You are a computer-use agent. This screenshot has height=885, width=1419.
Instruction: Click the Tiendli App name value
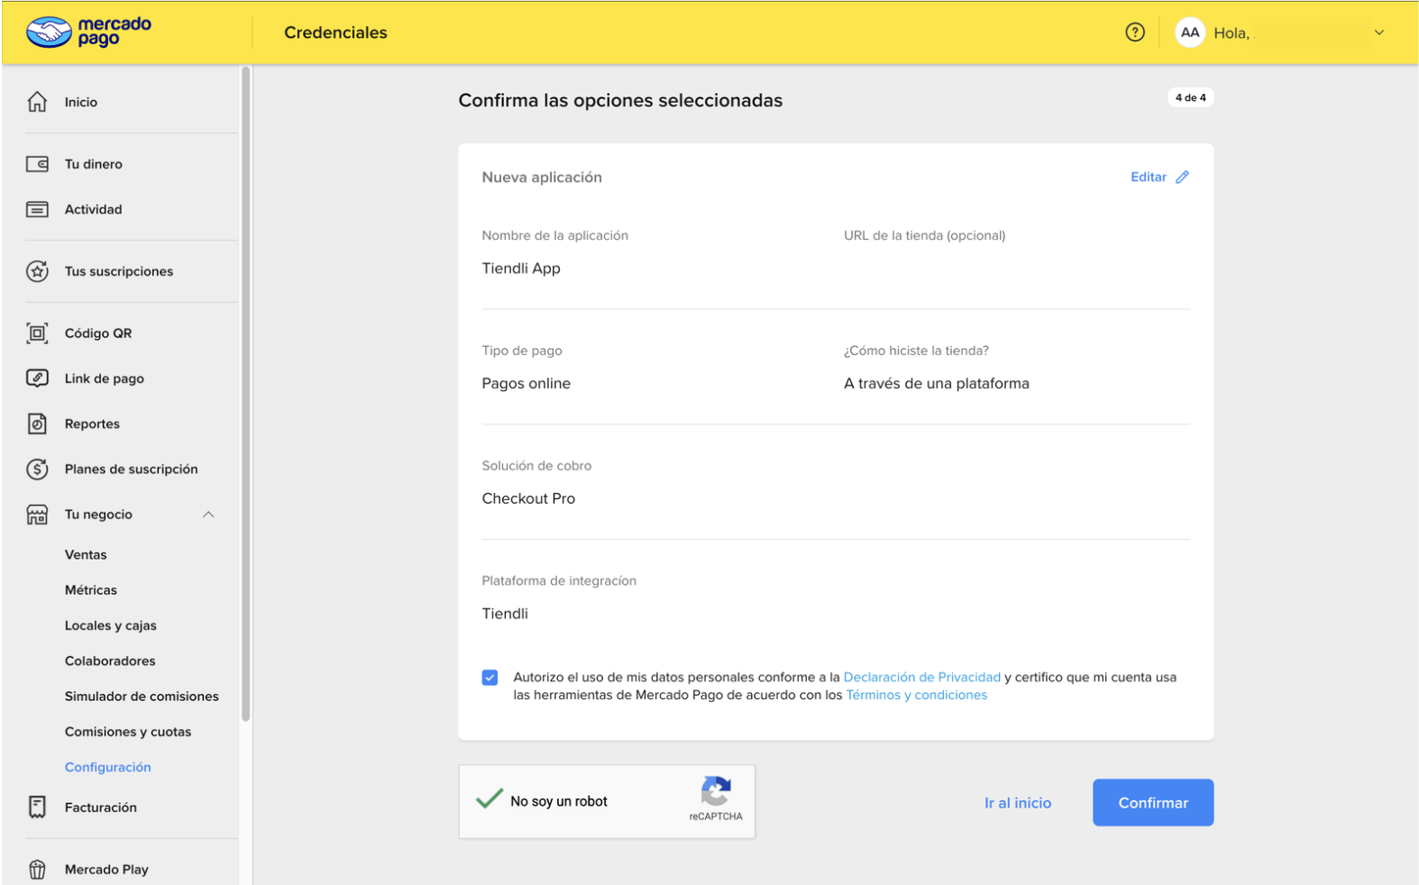point(521,269)
